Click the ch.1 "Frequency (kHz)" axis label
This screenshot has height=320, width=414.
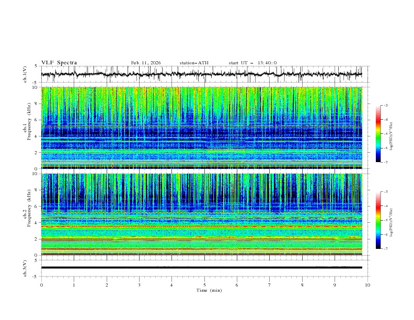tap(29, 122)
